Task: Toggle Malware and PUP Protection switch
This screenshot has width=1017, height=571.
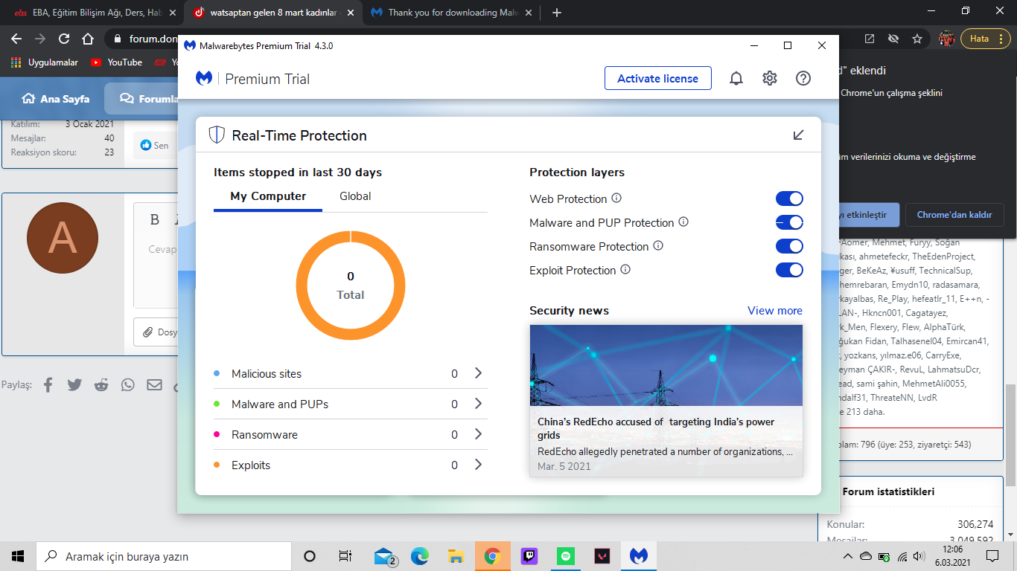Action: [789, 222]
